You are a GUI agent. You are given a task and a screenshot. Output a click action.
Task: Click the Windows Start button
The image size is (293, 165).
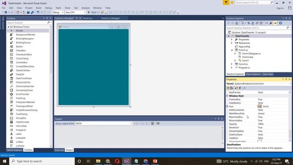tap(5, 161)
